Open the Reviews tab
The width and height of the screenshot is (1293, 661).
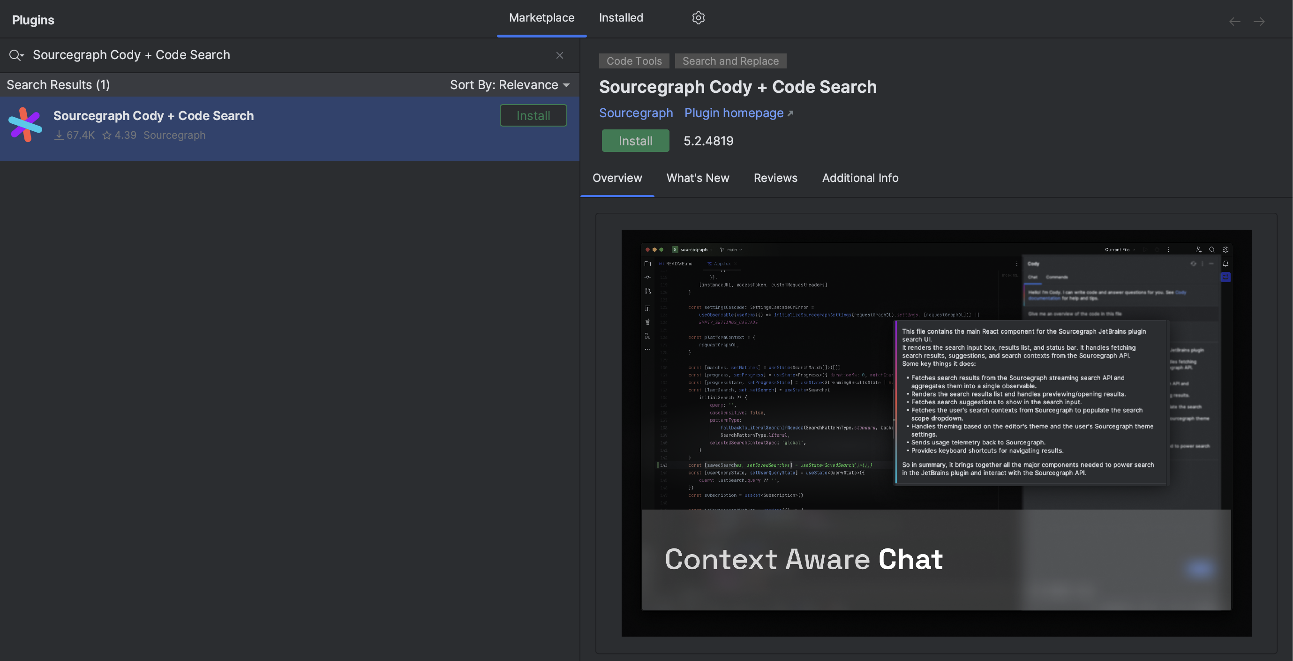(x=775, y=178)
